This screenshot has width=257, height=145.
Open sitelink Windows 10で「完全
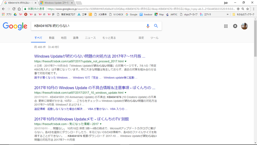[87, 78]
